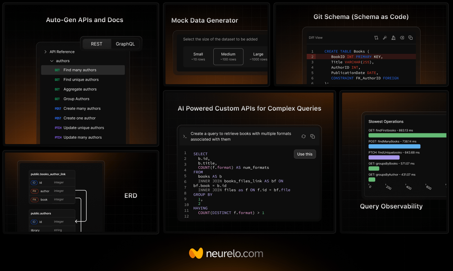Click the CONSTRAINT FK_AuthorID FOREIGN line

(365, 78)
